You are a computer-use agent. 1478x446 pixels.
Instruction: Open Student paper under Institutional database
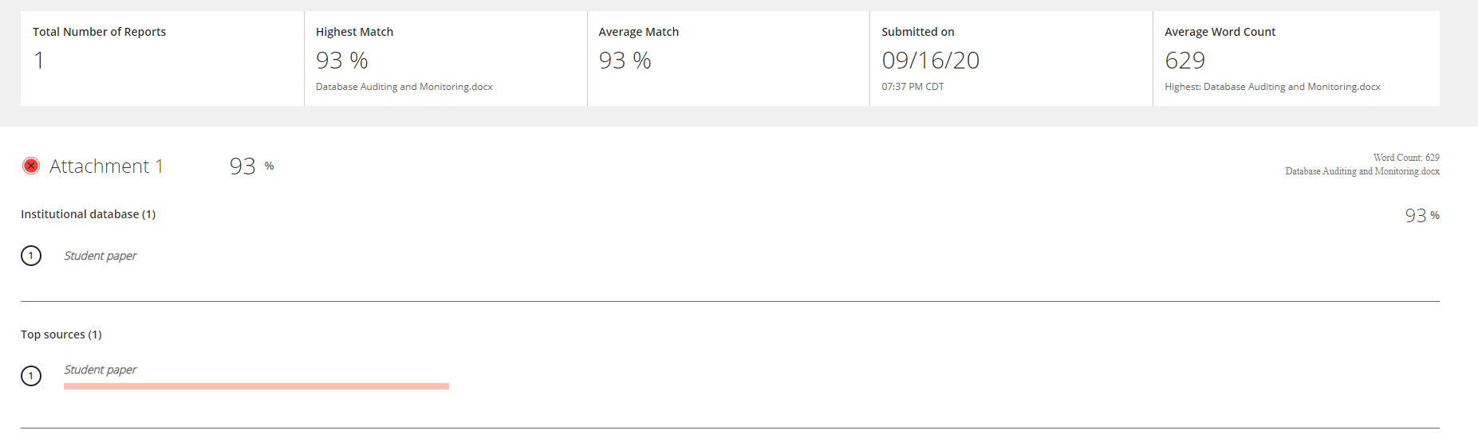[x=101, y=256]
